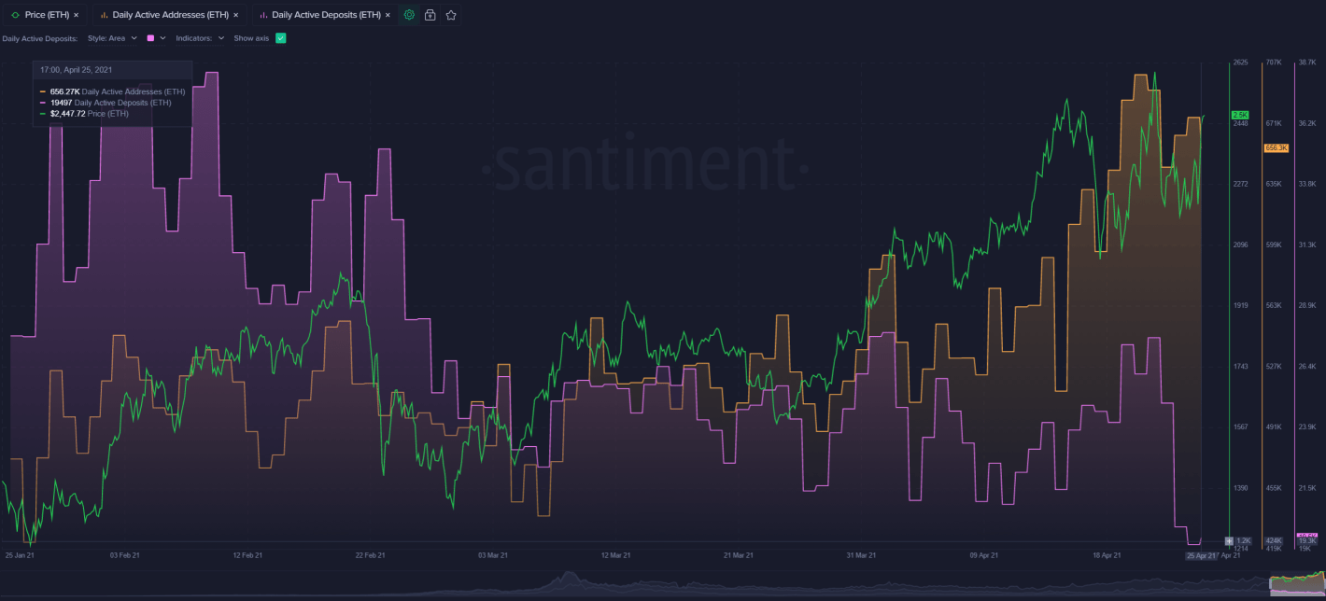Expand the Indicators dropdown

tap(200, 38)
